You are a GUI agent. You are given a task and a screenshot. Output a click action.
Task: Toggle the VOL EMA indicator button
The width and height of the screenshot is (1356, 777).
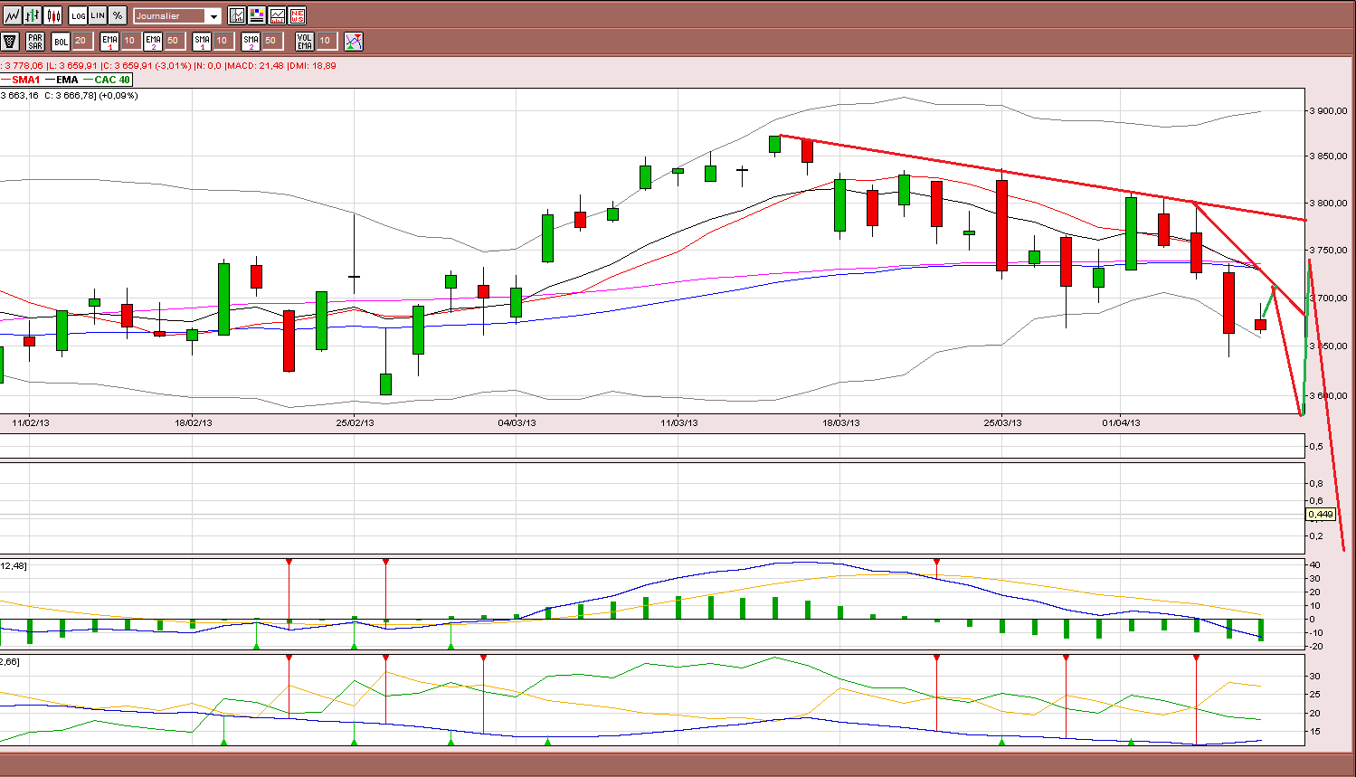click(305, 41)
